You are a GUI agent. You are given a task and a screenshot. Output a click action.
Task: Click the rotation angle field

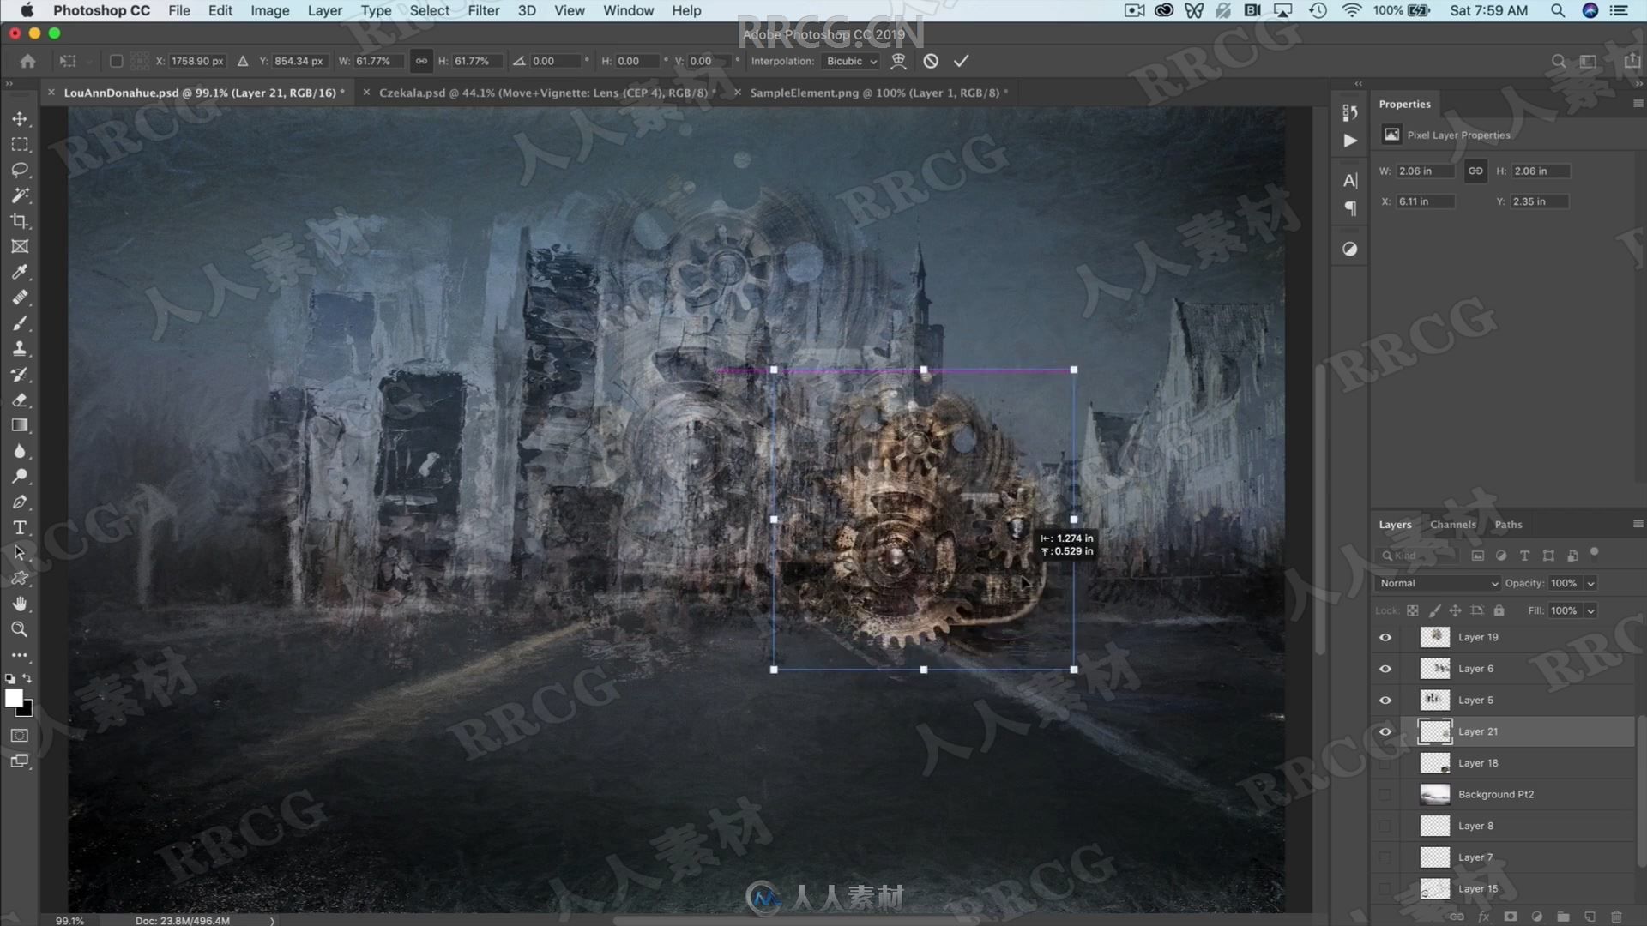[x=556, y=61]
